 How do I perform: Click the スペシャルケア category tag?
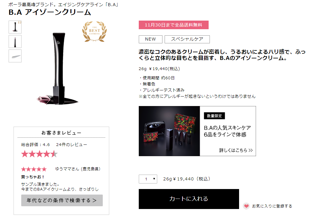point(187,39)
